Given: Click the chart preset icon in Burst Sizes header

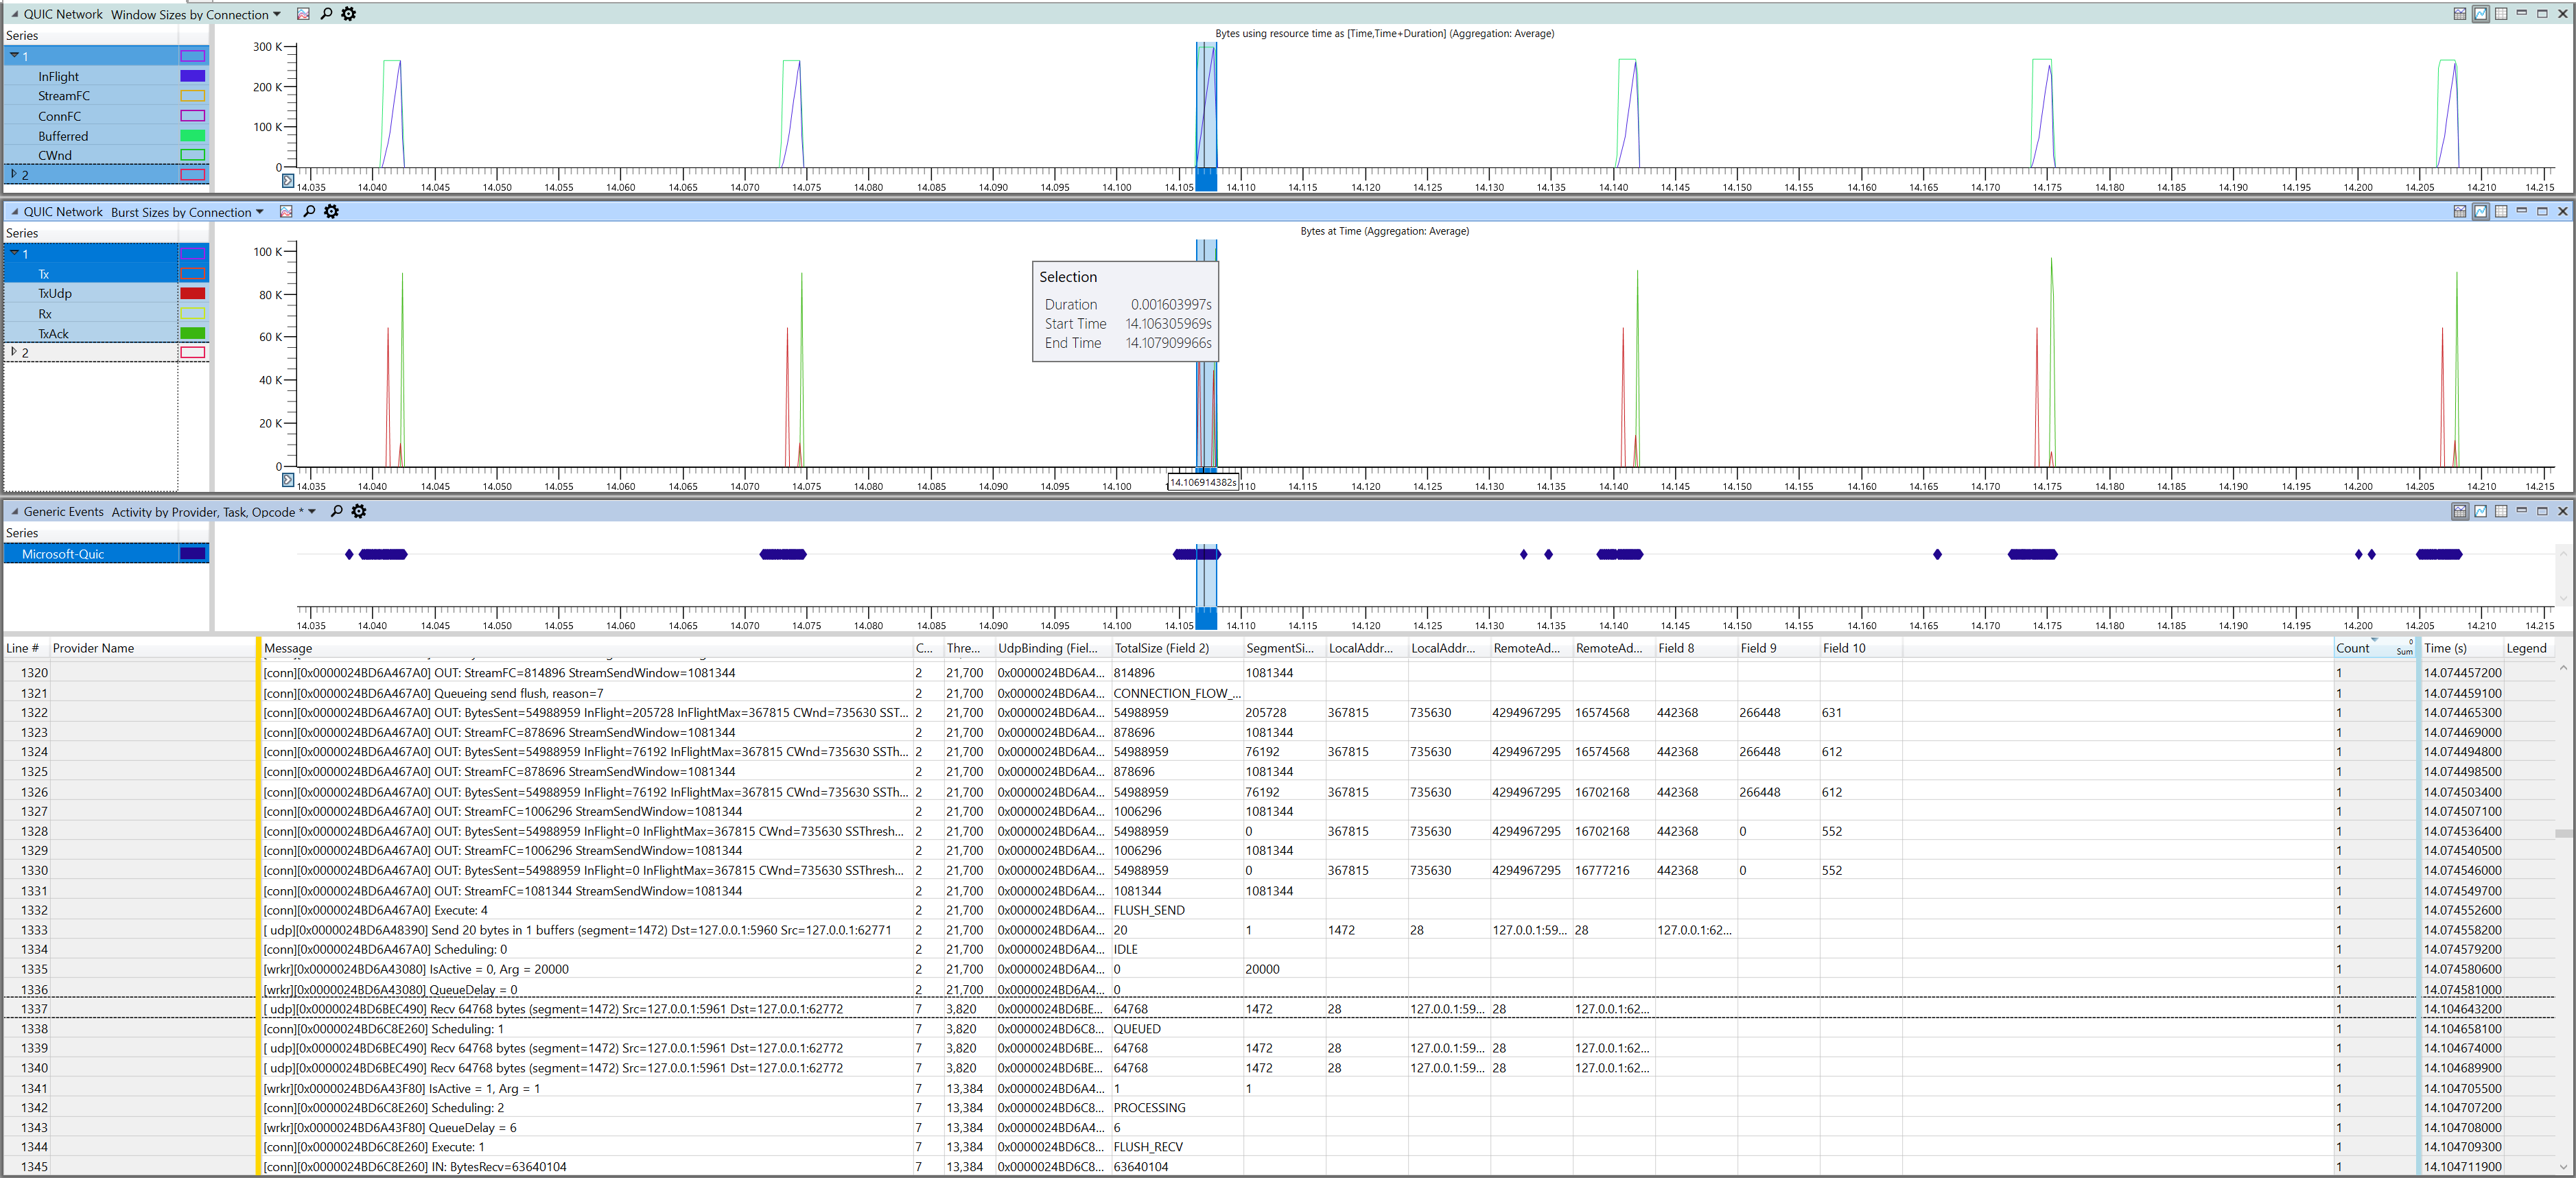Looking at the screenshot, I should (286, 211).
